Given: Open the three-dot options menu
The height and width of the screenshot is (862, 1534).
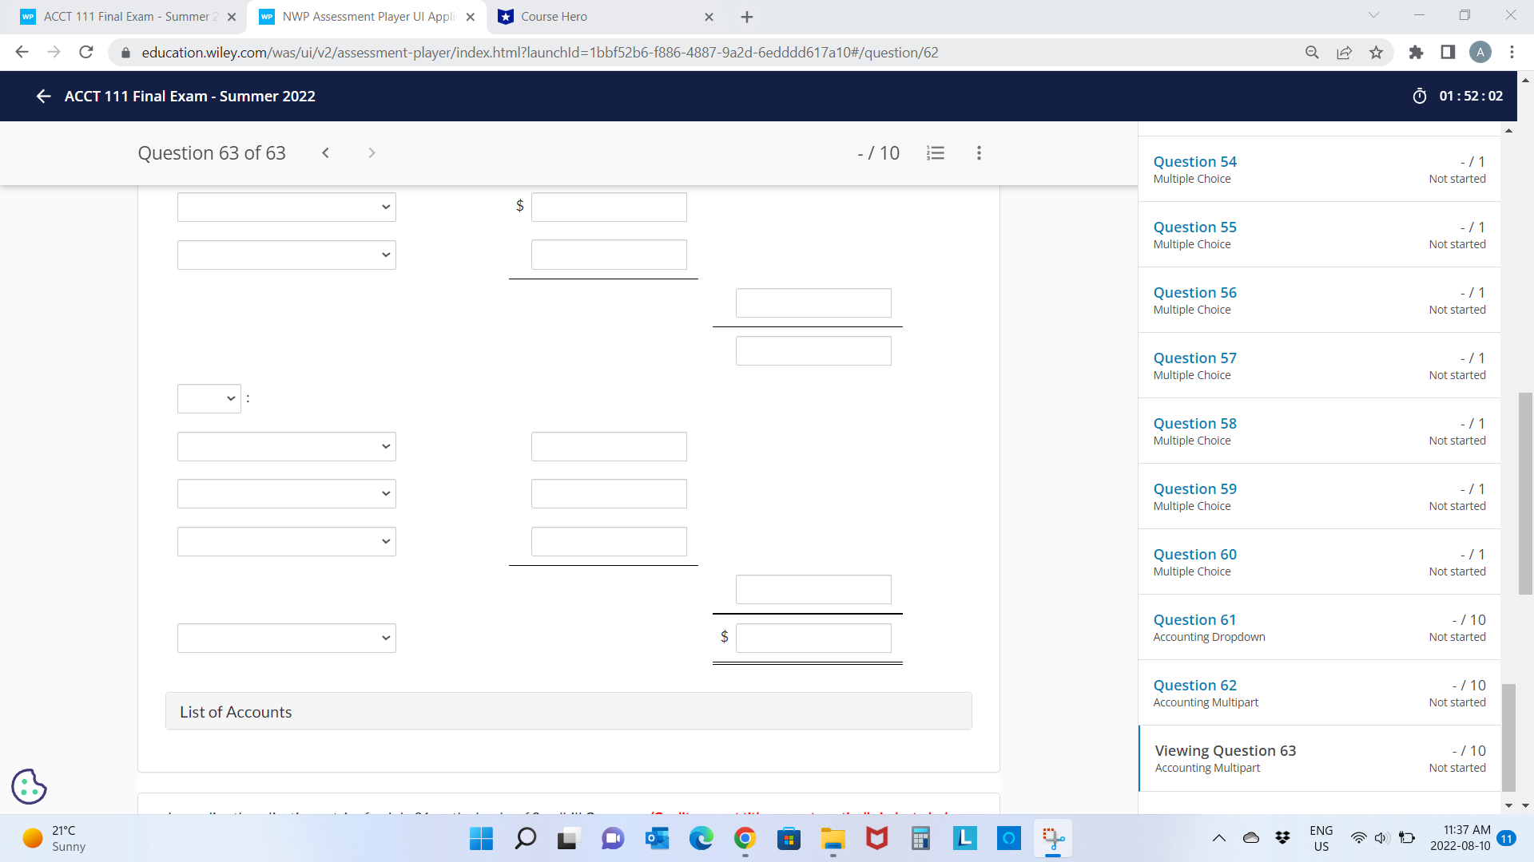Looking at the screenshot, I should (979, 152).
